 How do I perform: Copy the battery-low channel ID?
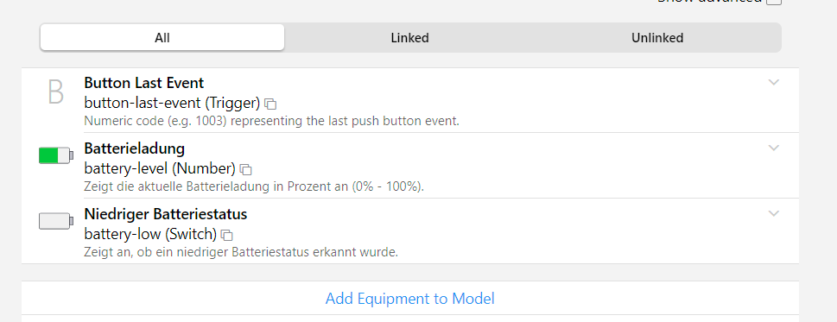point(227,235)
